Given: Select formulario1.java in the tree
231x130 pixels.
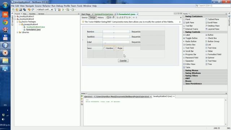Looking at the screenshot, I should point(33,30).
